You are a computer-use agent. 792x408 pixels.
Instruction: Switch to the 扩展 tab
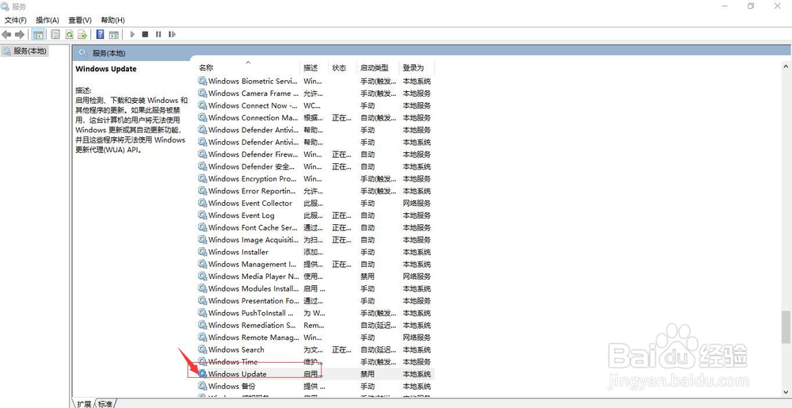84,403
